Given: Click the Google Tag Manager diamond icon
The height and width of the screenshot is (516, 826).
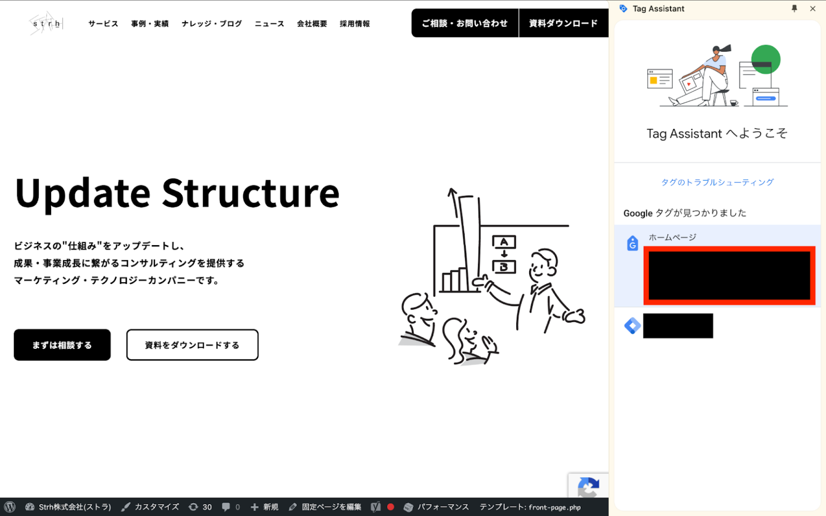Looking at the screenshot, I should click(632, 325).
